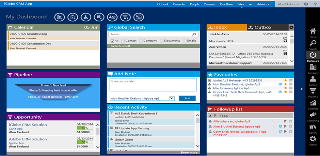Click the add contact person toolbar icon
The width and height of the screenshot is (320, 156).
point(86,17)
